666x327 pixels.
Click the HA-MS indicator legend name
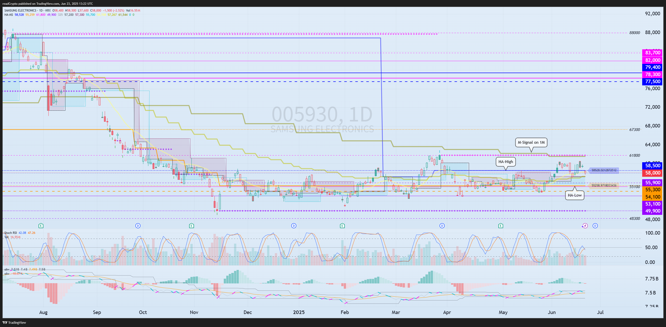pyautogui.click(x=9, y=15)
